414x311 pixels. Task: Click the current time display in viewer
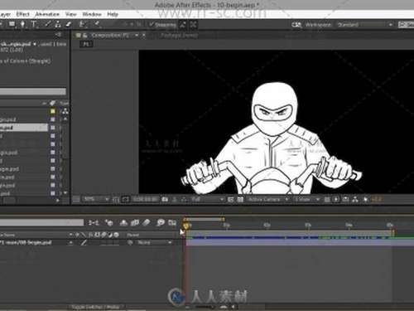coord(145,199)
